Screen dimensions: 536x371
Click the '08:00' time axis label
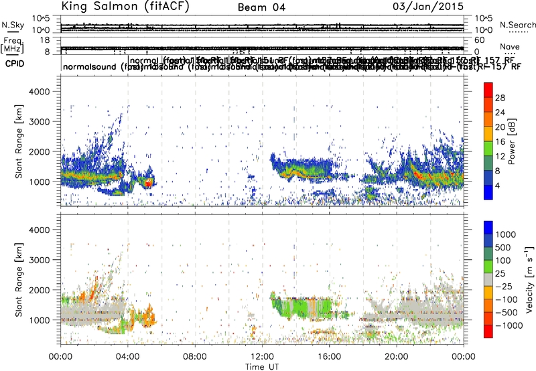pyautogui.click(x=195, y=357)
